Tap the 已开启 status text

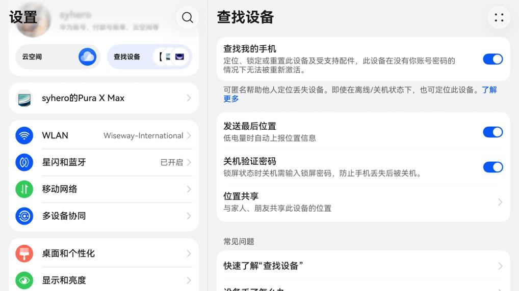click(x=171, y=162)
